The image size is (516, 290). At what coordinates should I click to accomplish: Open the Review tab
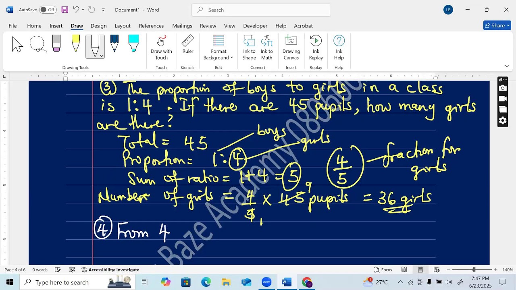tap(208, 26)
